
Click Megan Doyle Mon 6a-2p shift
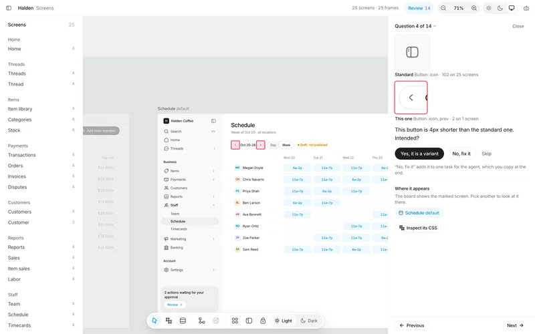tap(297, 168)
